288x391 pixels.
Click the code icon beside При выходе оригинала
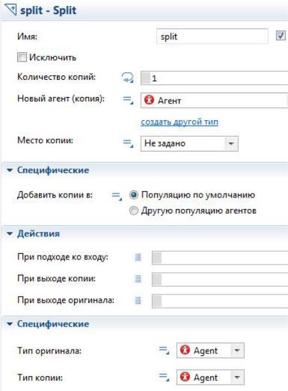pos(138,300)
